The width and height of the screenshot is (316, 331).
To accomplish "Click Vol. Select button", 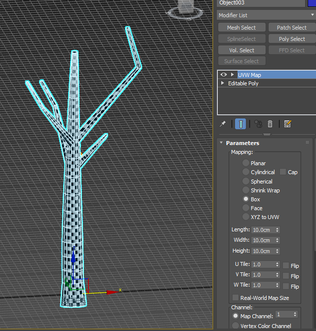I will (241, 50).
